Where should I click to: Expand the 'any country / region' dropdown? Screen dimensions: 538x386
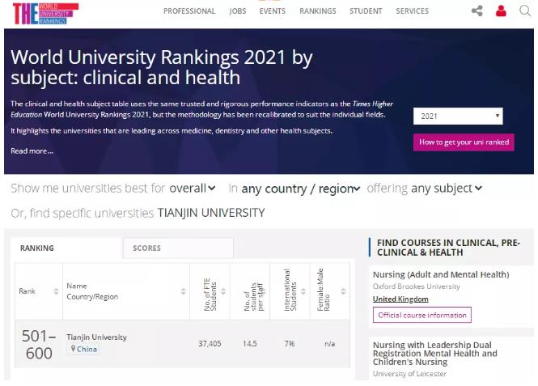301,189
